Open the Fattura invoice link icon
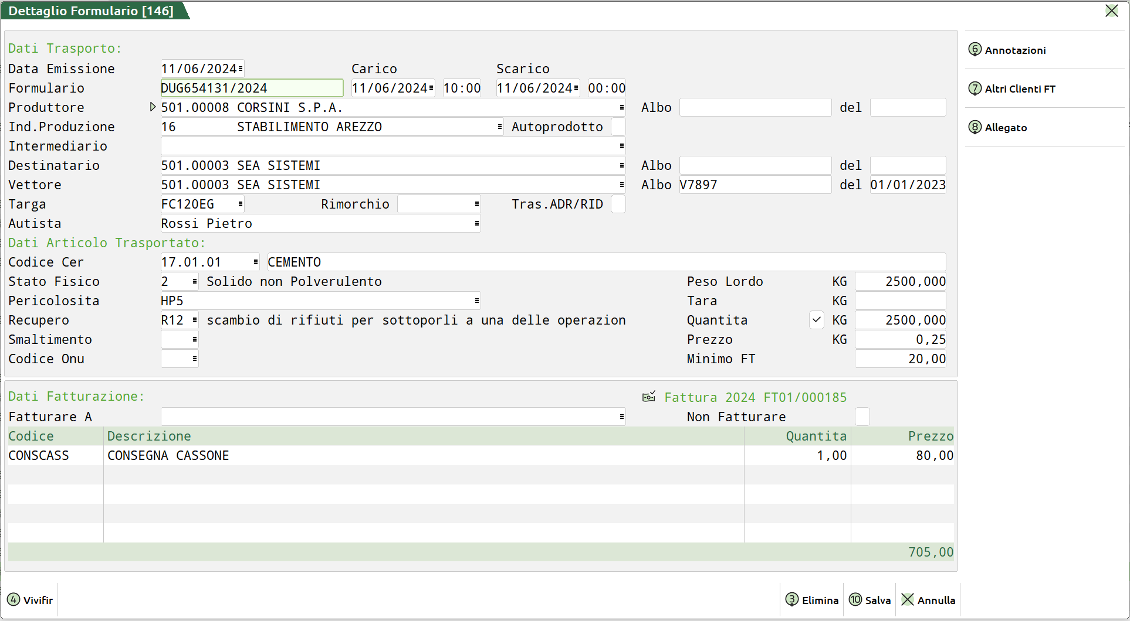Viewport: 1130px width, 621px height. click(x=649, y=397)
